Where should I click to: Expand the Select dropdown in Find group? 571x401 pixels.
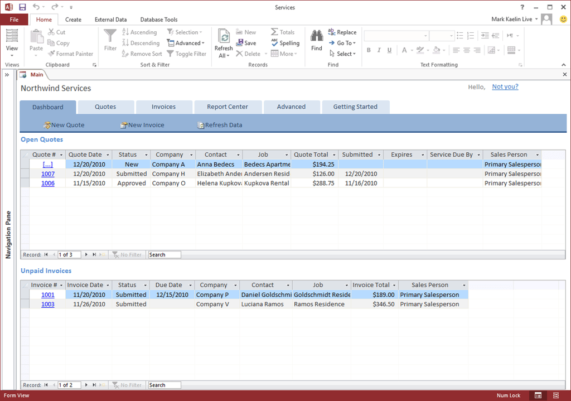click(342, 54)
